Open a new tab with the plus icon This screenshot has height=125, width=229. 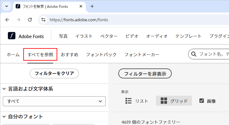[x=92, y=6]
